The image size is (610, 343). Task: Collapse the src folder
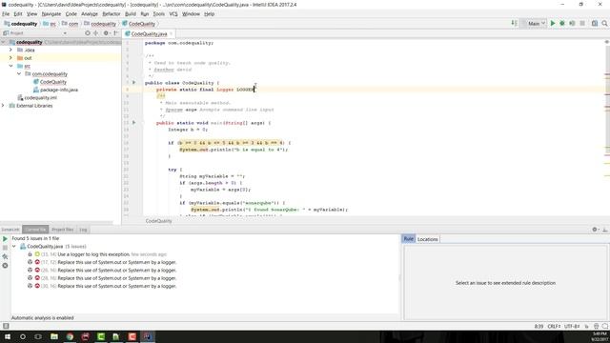click(10, 66)
